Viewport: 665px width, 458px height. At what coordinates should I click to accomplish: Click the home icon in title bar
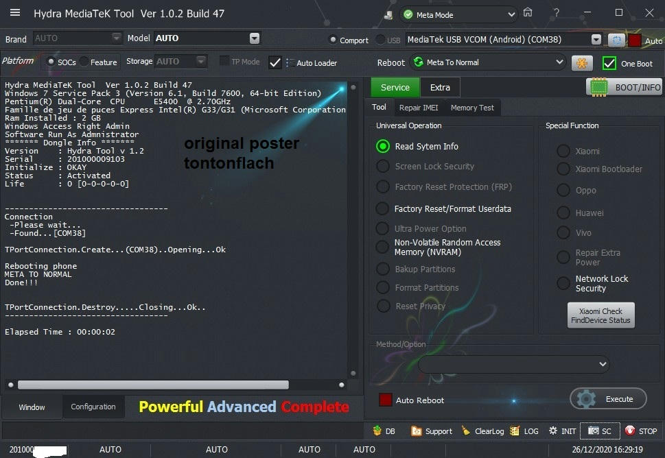coord(528,12)
